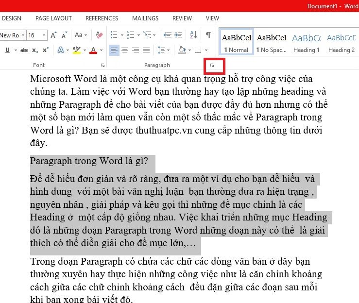Click the Bullets list icon
This screenshot has height=303, width=359.
click(x=114, y=35)
